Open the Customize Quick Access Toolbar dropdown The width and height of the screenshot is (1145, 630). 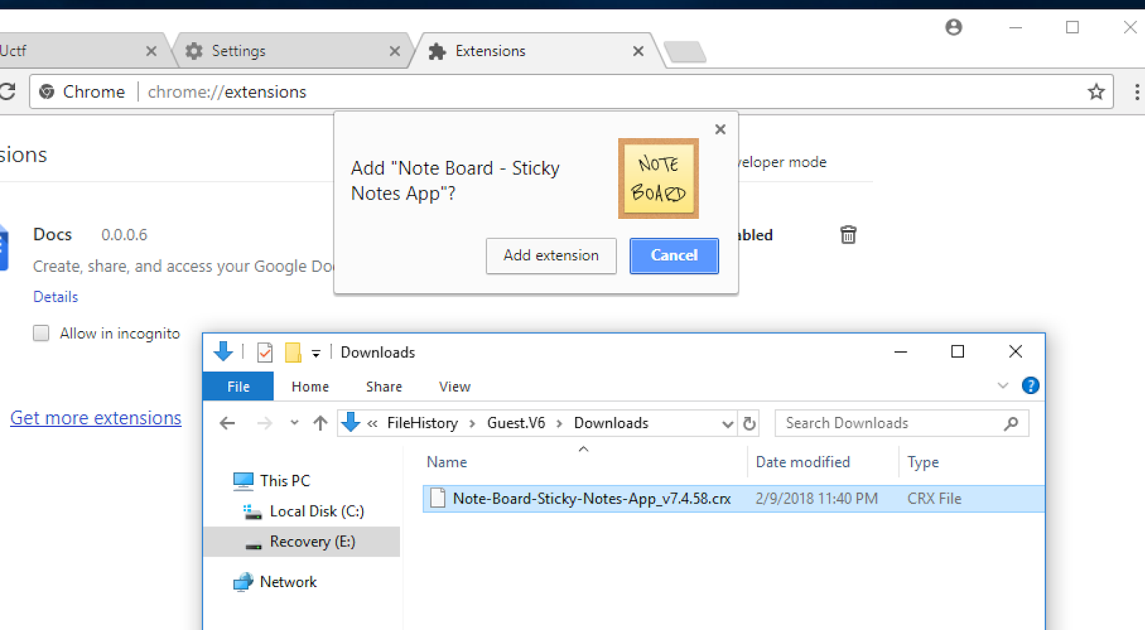(x=316, y=353)
